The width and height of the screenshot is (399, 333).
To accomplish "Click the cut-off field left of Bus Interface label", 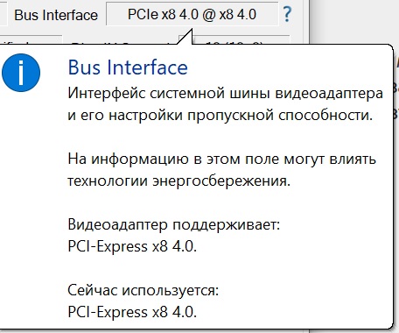I will 3,14.
